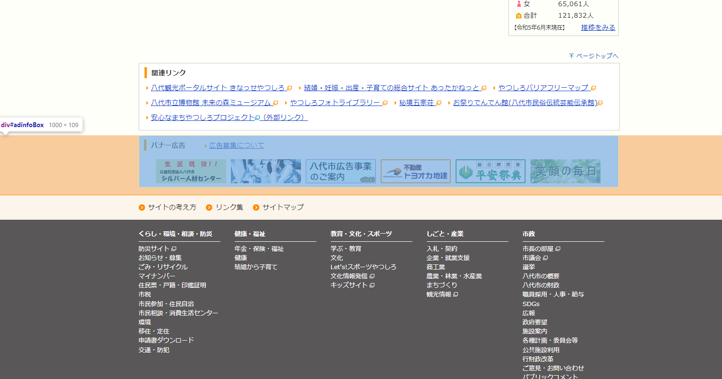Click the 八代市広告事業のご案内 banner
The height and width of the screenshot is (379, 722).
(x=340, y=171)
